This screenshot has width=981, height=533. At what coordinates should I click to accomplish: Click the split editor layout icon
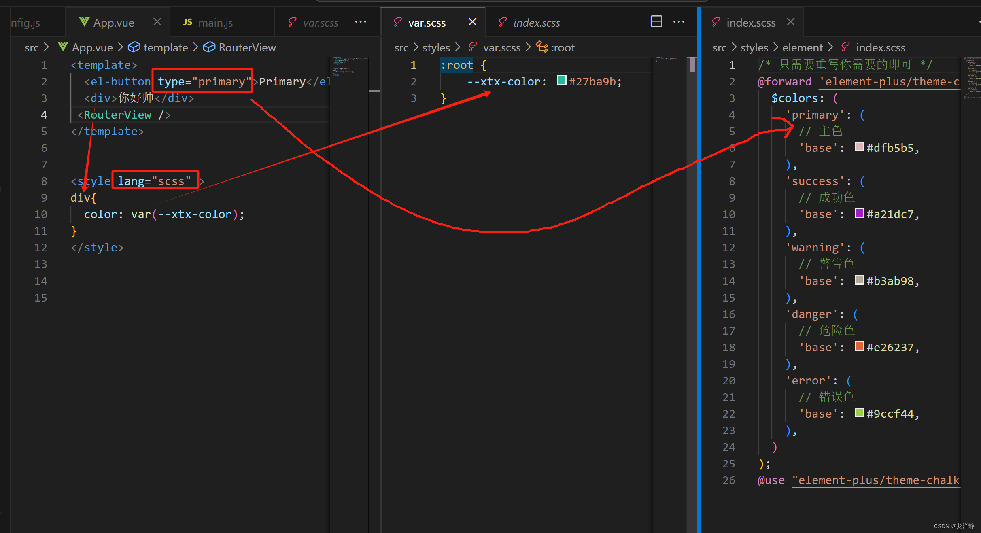656,21
